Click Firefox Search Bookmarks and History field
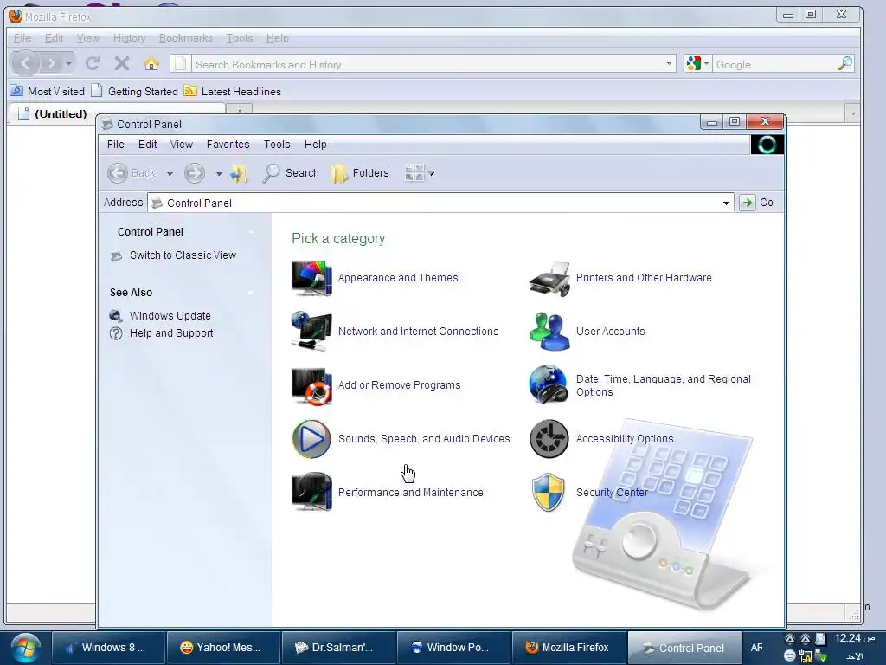The height and width of the screenshot is (665, 886). point(427,64)
